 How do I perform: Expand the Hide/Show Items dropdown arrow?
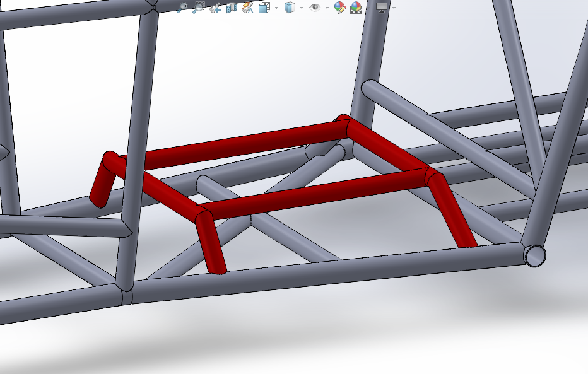click(327, 8)
